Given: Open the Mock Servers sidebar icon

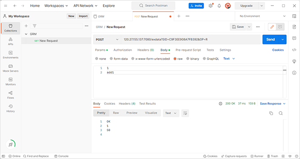Looking at the screenshot, I should click(x=11, y=68).
